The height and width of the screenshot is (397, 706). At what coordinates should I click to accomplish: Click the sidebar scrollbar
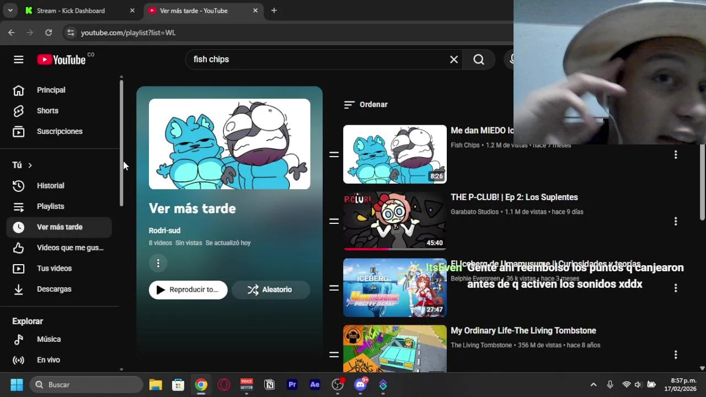[121, 143]
